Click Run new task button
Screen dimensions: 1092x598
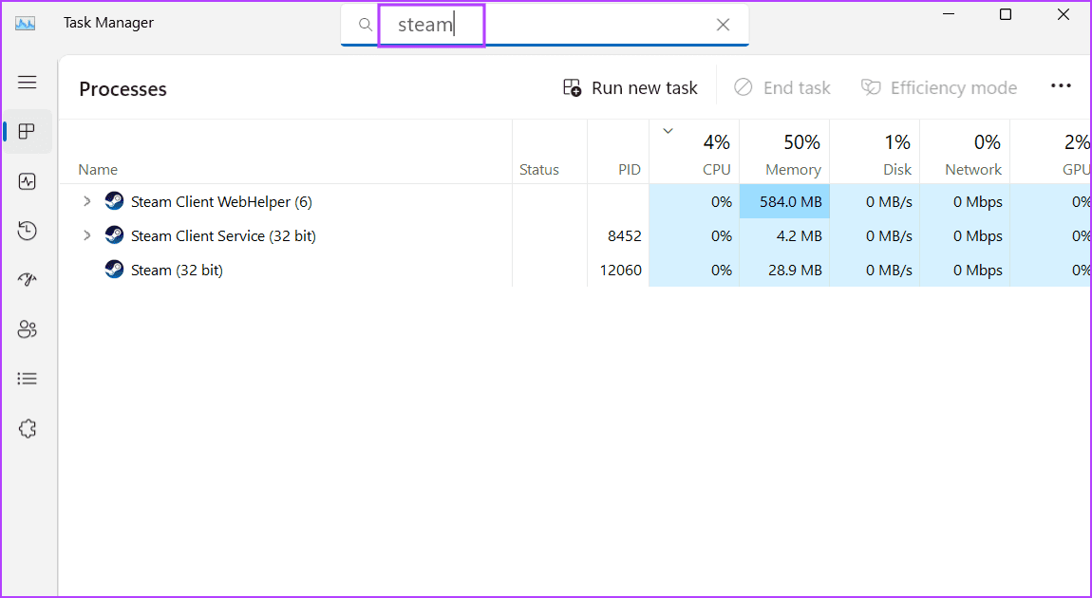[631, 87]
